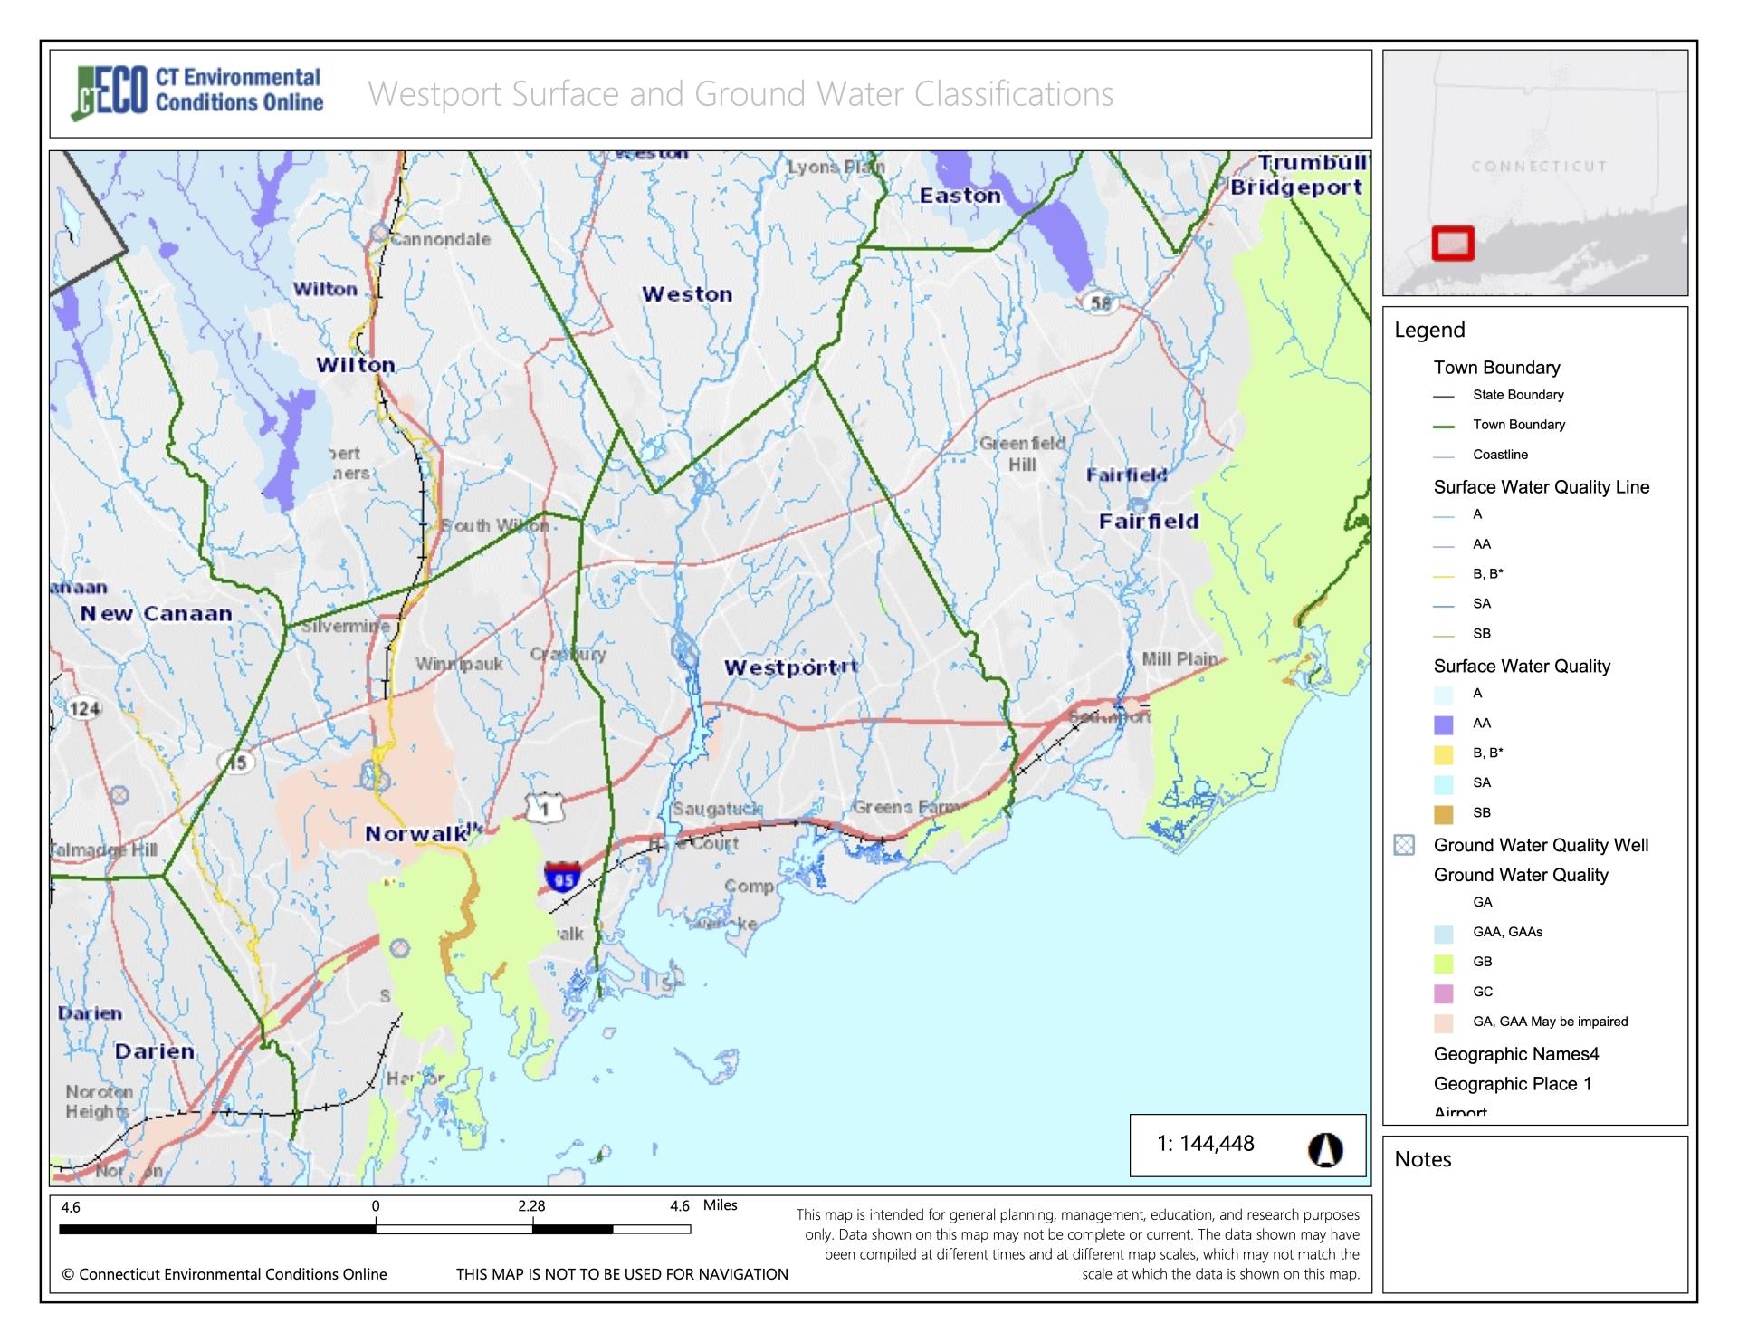Viewport: 1738px width, 1343px height.
Task: Click the Coastline line symbol in legend
Action: [1444, 456]
